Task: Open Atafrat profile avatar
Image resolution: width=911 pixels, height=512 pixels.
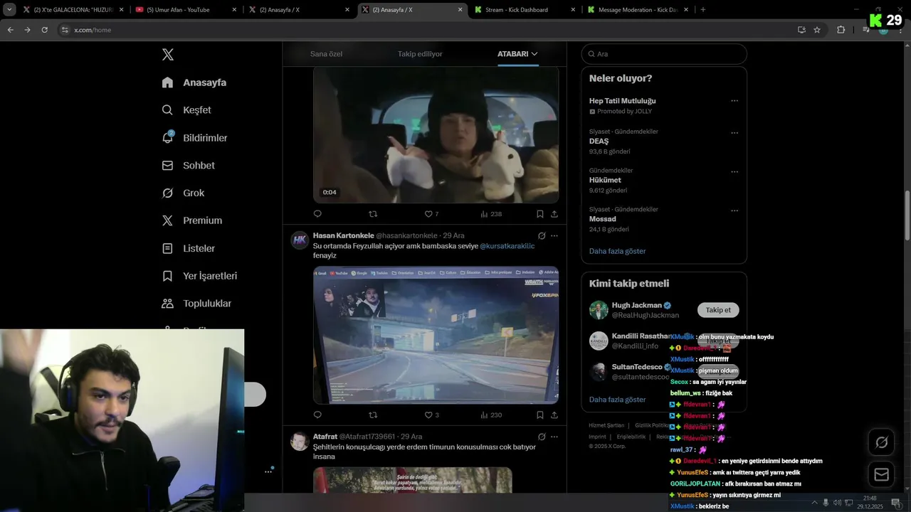Action: (300, 441)
